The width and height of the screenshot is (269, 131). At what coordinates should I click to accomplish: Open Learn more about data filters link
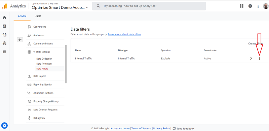point(124,34)
